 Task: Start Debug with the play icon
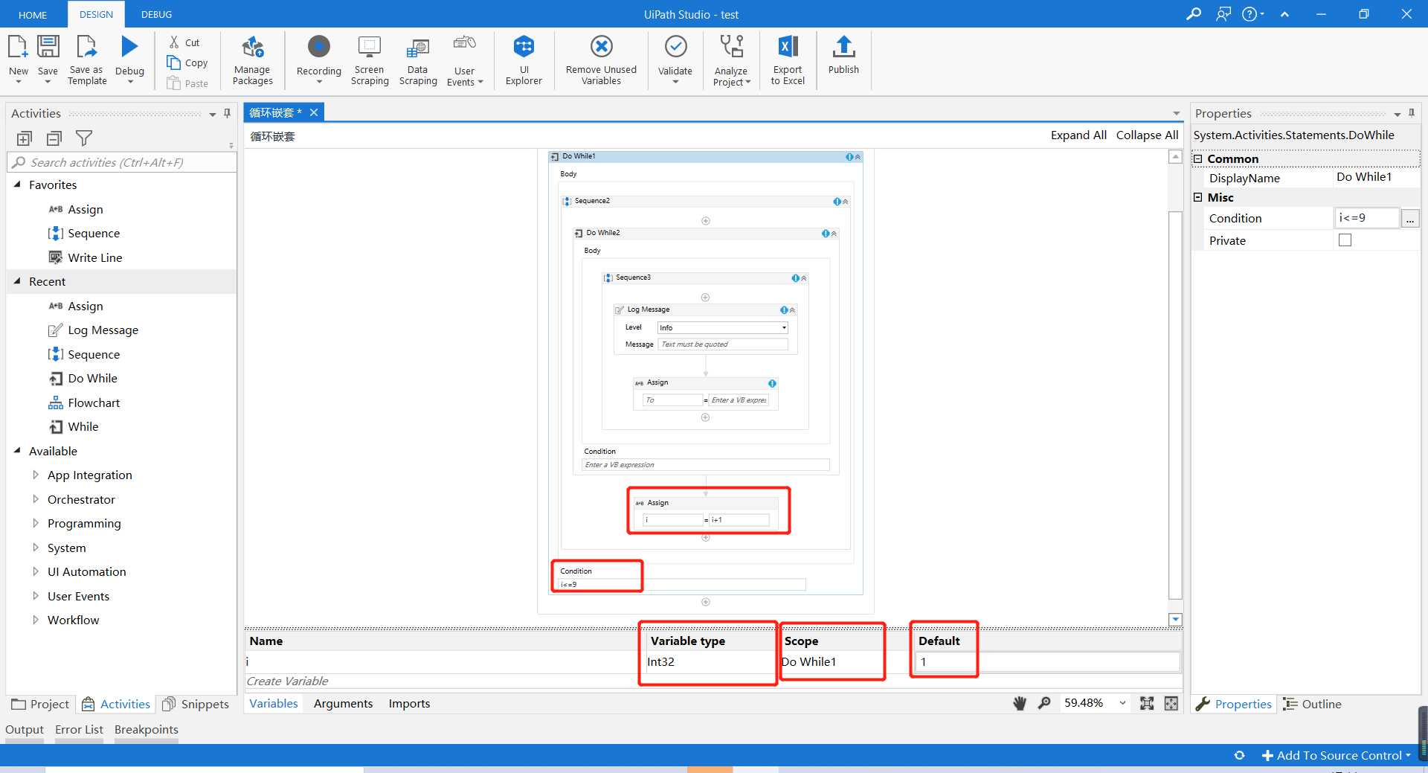point(129,47)
